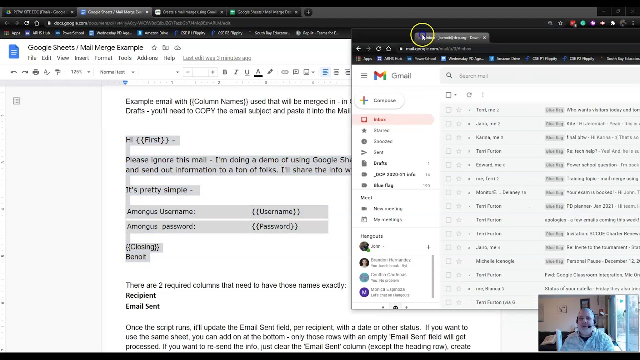Open a new tab in Docs browser window

click(308, 12)
